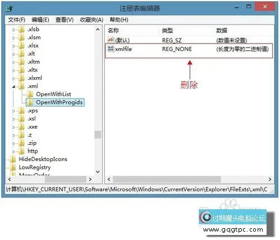Screen dimensions: 280x240
Task: Click the OpenWithList folder icon
Action: click(x=30, y=95)
